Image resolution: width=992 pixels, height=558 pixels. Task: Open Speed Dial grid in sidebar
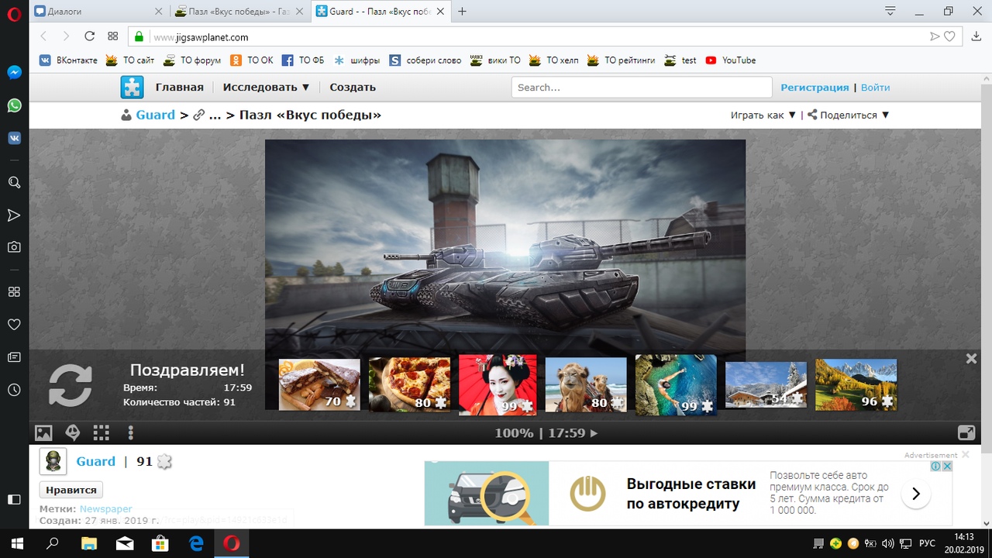tap(14, 291)
